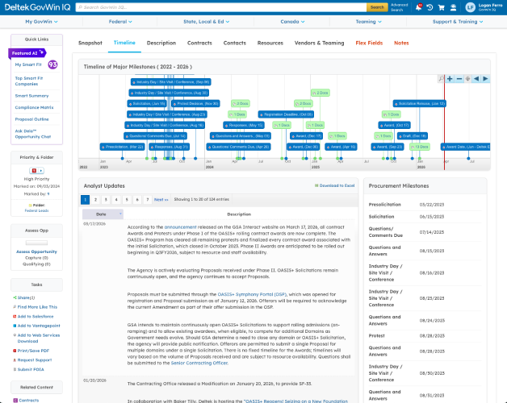Image resolution: width=507 pixels, height=403 pixels.
Task: Open recent history clock icon
Action: (x=429, y=7)
